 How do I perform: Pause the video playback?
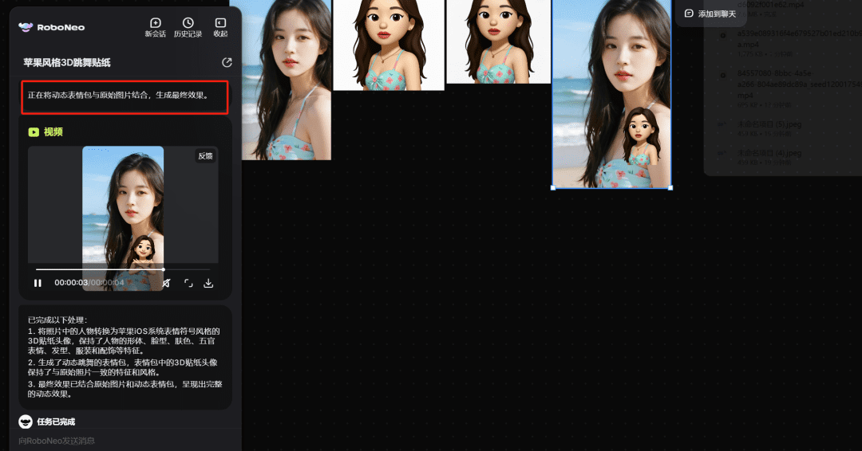(38, 283)
